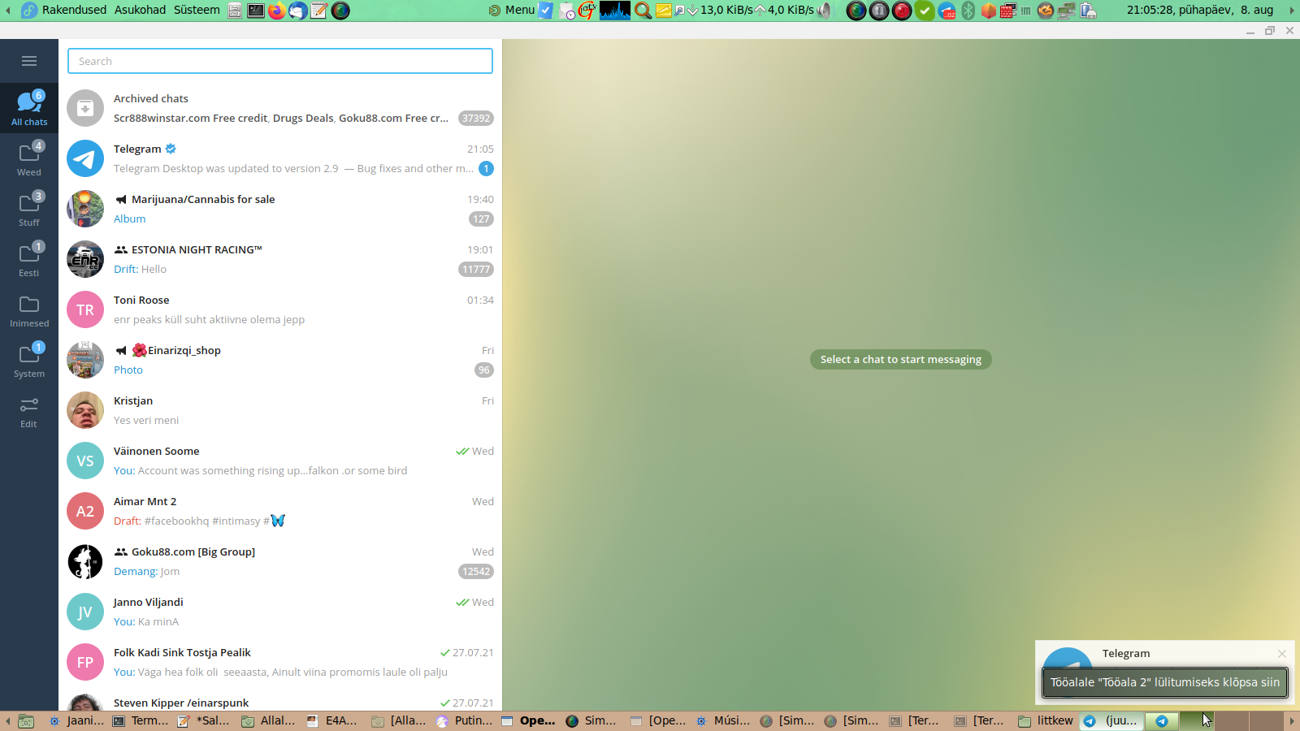Open Väinonen Soome conversation
This screenshot has width=1300, height=731.
click(x=280, y=461)
